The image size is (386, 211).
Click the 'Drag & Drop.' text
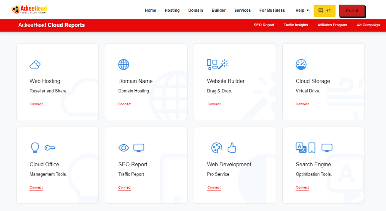(x=220, y=91)
